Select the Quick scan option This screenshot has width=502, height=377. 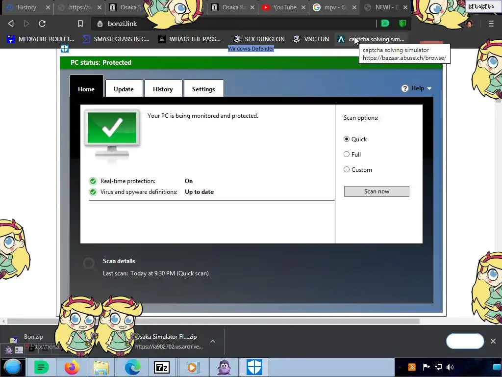tap(347, 139)
